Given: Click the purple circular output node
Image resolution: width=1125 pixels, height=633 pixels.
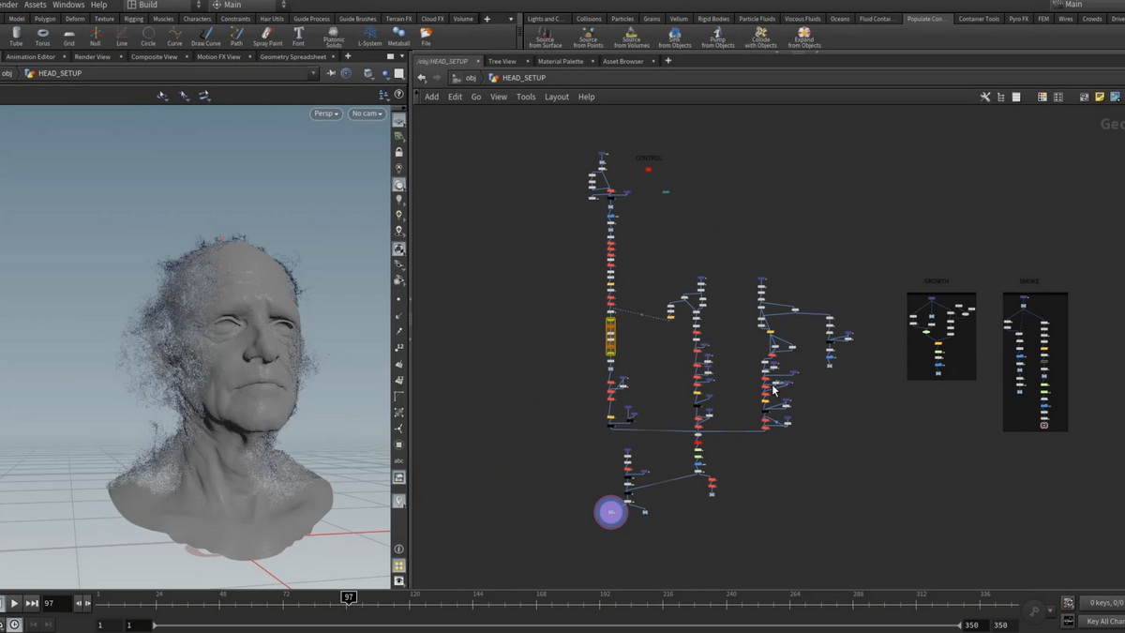Looking at the screenshot, I should [x=611, y=512].
